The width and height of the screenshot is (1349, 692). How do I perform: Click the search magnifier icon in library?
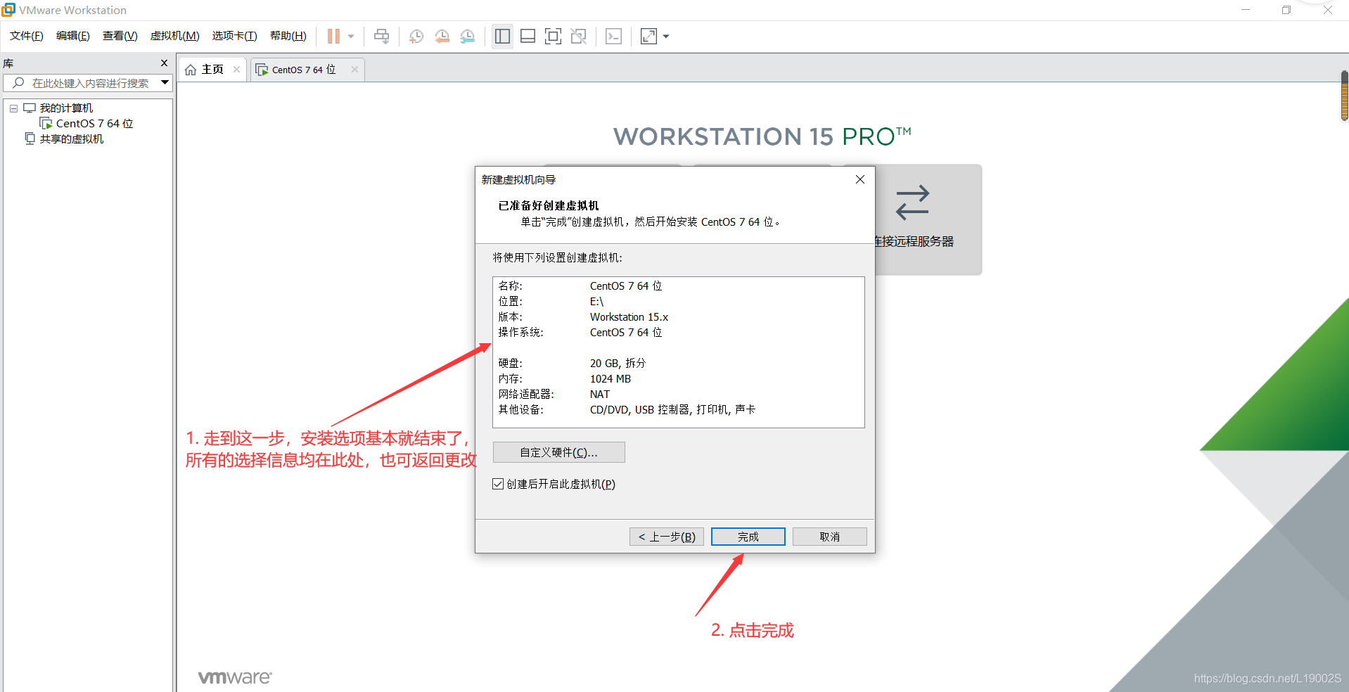click(18, 83)
